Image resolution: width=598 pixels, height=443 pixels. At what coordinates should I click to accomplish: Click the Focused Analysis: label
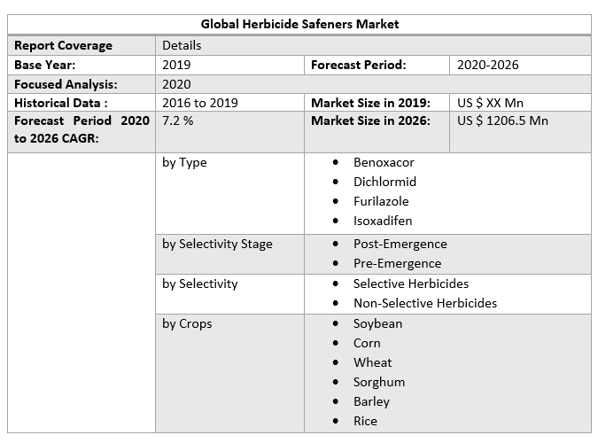click(x=66, y=84)
